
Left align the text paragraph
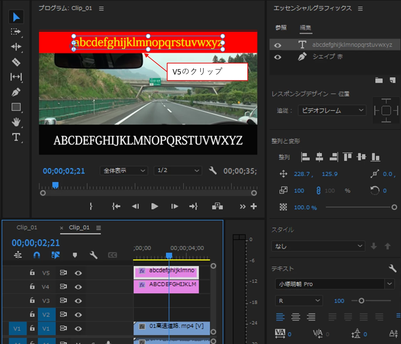(280, 317)
